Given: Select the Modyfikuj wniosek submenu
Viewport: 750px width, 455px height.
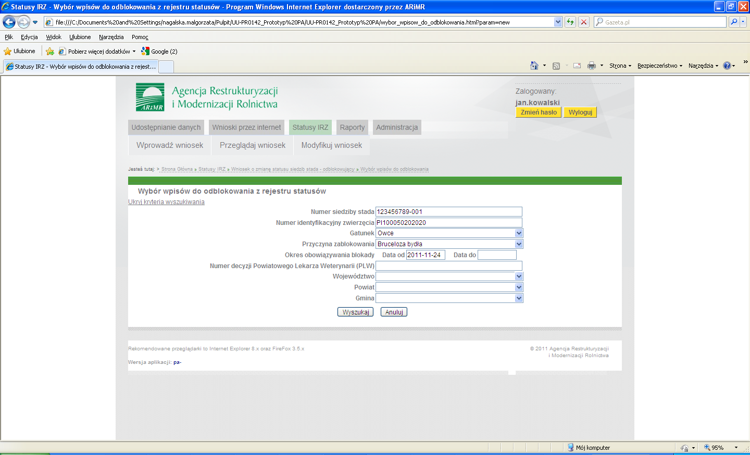Looking at the screenshot, I should [x=332, y=145].
